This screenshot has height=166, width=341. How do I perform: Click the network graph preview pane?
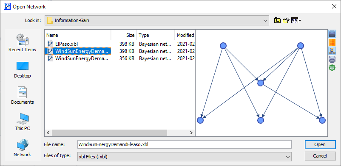(x=261, y=83)
